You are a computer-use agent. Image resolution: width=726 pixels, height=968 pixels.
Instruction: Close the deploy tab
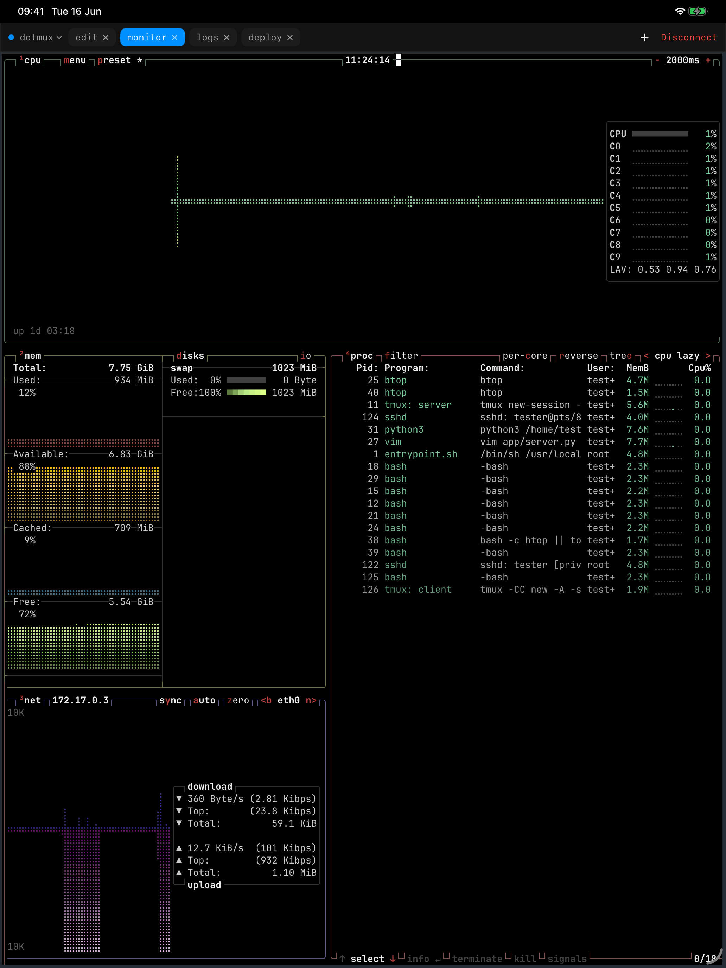290,38
